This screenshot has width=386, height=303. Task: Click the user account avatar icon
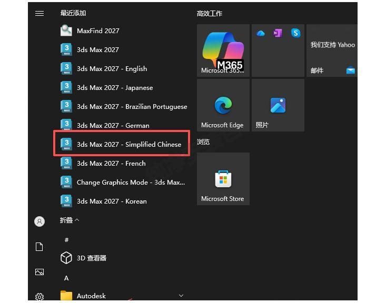pos(39,221)
